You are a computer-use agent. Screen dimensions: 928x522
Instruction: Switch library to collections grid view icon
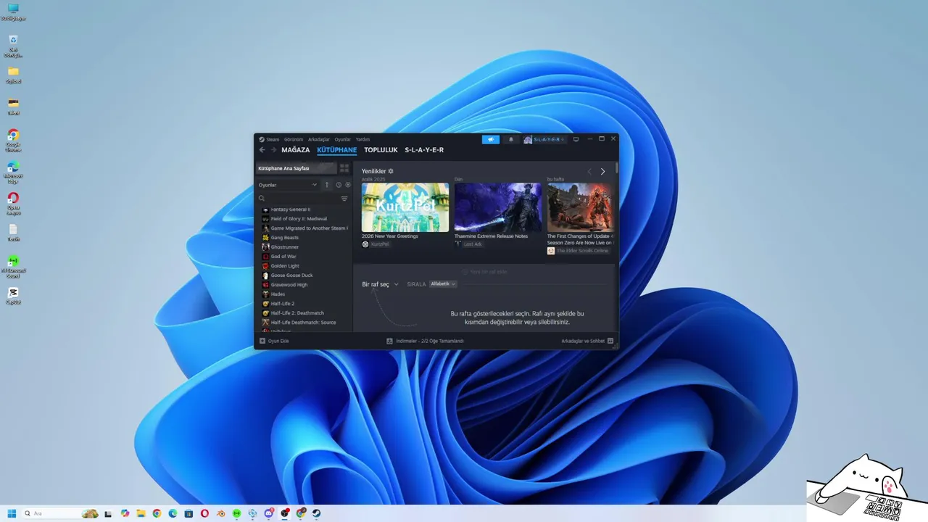pos(344,168)
